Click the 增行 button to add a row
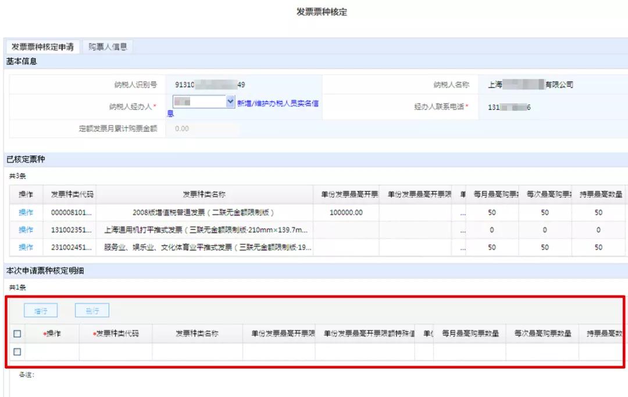 (x=40, y=311)
